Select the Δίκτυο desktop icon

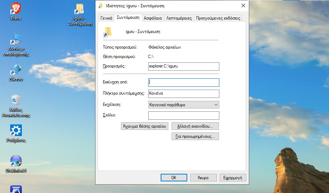coord(16,73)
